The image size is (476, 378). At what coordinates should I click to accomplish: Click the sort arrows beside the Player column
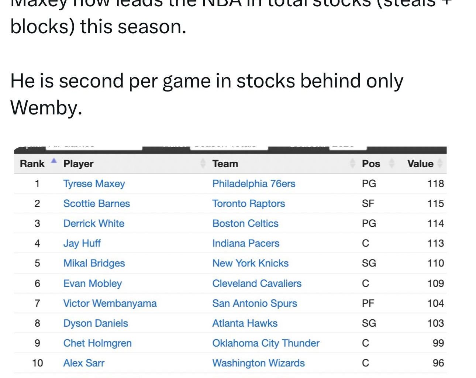click(203, 163)
